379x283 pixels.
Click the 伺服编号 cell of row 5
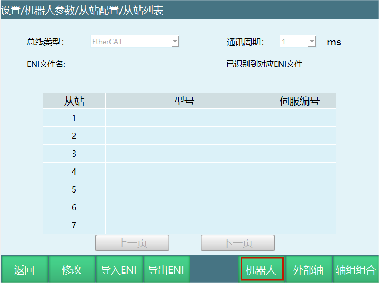(x=299, y=189)
